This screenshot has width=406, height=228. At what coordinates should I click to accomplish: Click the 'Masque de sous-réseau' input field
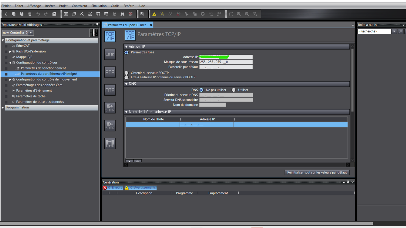coord(226,62)
